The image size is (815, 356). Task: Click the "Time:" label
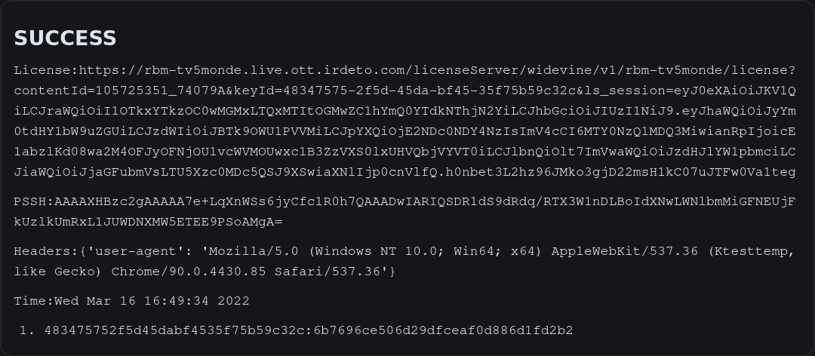(32, 301)
